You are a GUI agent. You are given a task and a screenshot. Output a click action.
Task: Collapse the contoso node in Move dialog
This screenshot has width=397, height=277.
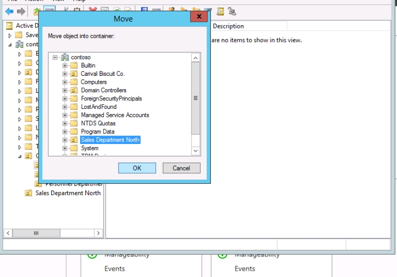point(55,57)
